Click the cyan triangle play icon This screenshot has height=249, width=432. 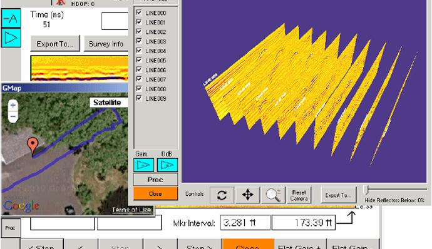11,38
